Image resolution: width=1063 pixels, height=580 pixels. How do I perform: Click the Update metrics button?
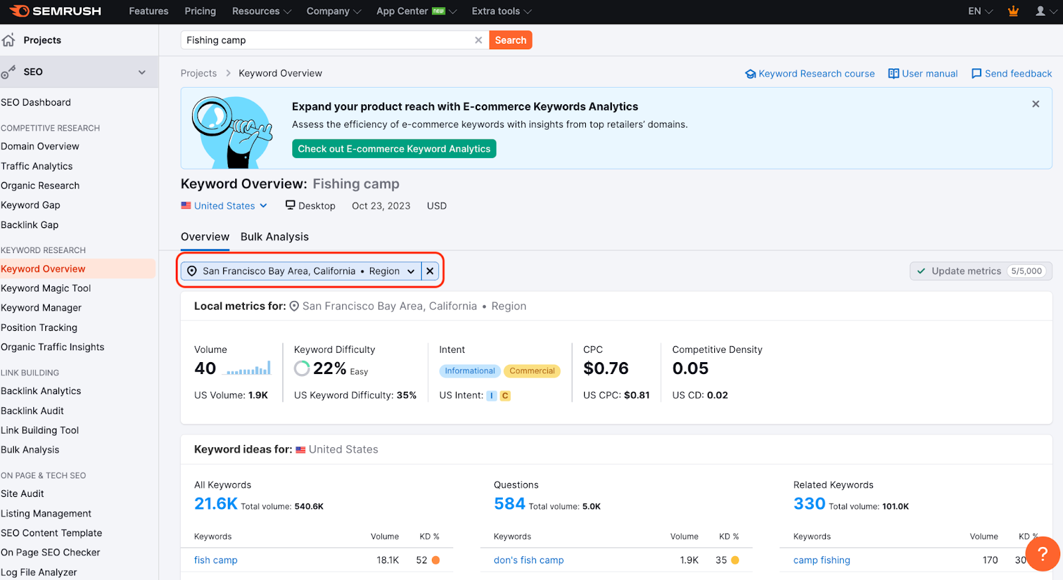click(x=981, y=271)
